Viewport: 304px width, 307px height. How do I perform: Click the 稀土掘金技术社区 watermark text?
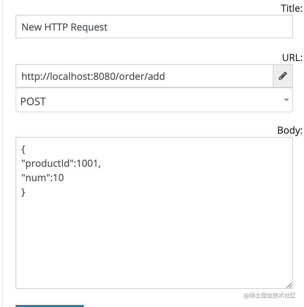[x=270, y=295]
